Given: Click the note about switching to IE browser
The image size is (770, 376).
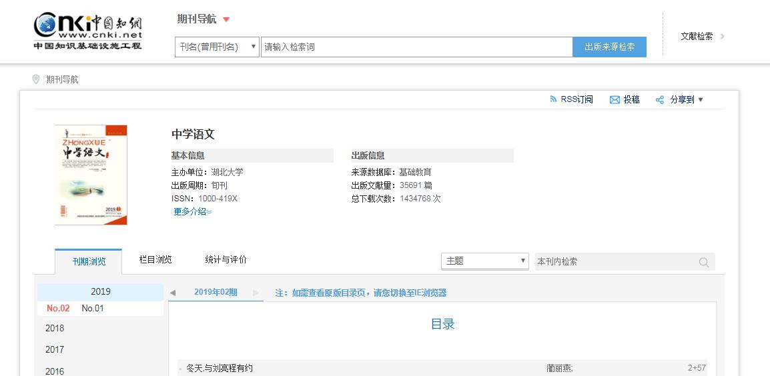Looking at the screenshot, I should pyautogui.click(x=361, y=293).
